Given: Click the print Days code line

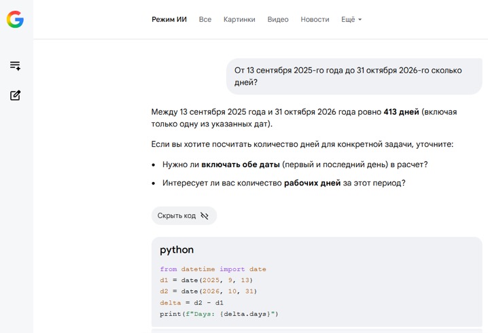Looking at the screenshot, I should click(219, 314).
